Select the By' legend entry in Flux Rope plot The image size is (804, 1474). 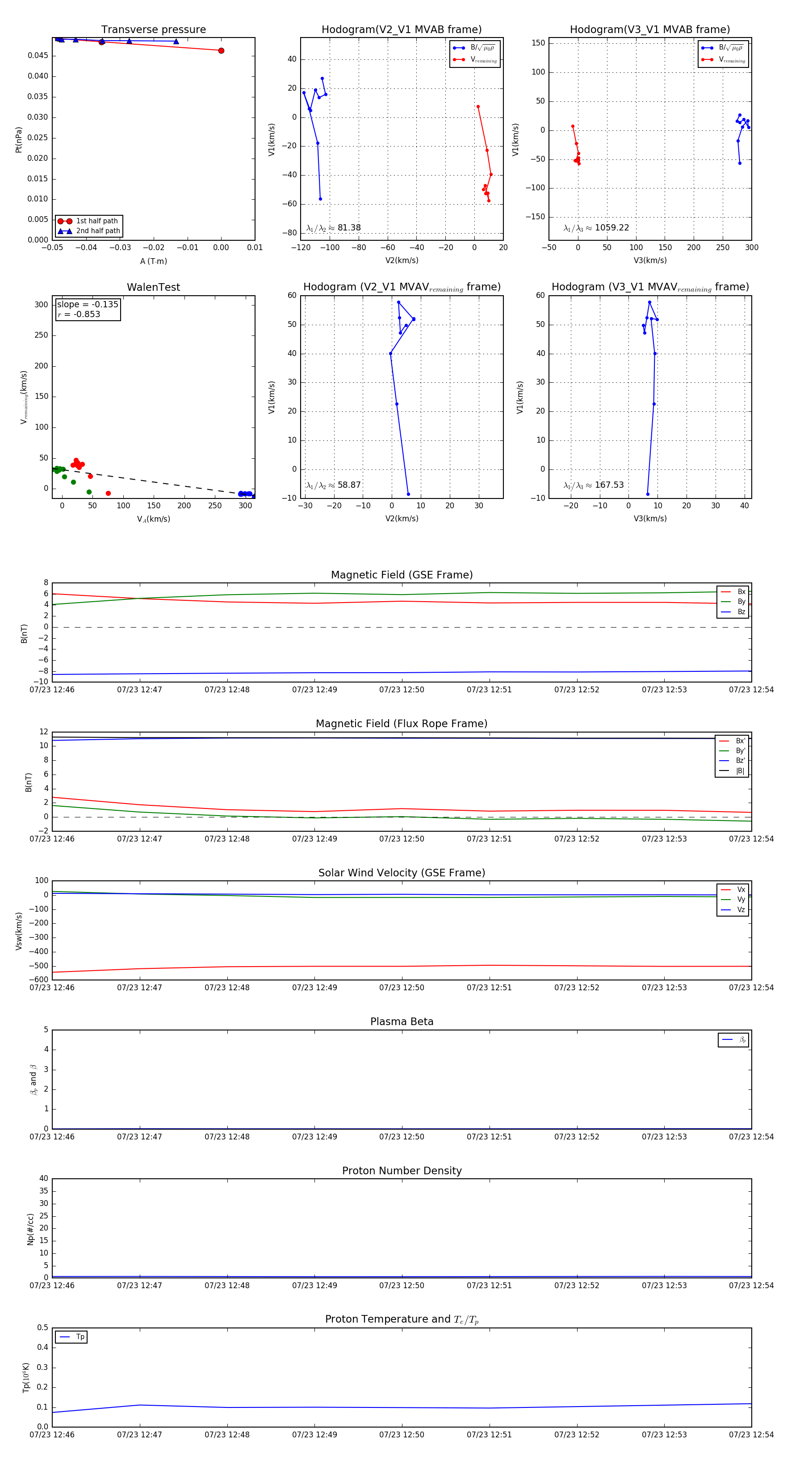[x=732, y=751]
